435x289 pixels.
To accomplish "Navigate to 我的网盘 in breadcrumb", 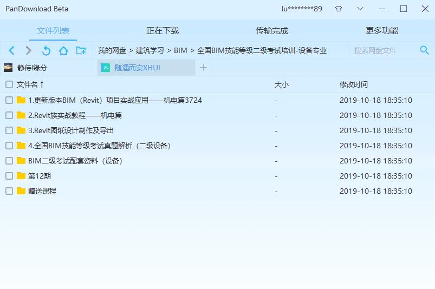I will tap(112, 50).
